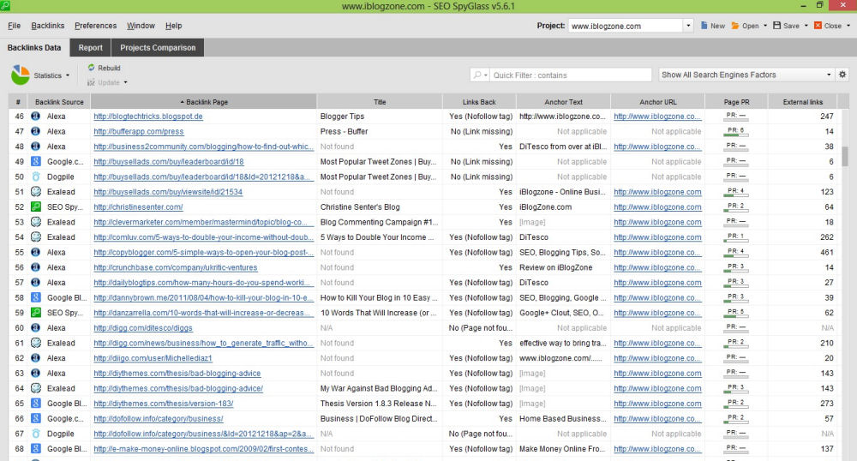Open the crunchbase.com ukritic-ventures link
Screen dimensions: 857x461
point(176,267)
